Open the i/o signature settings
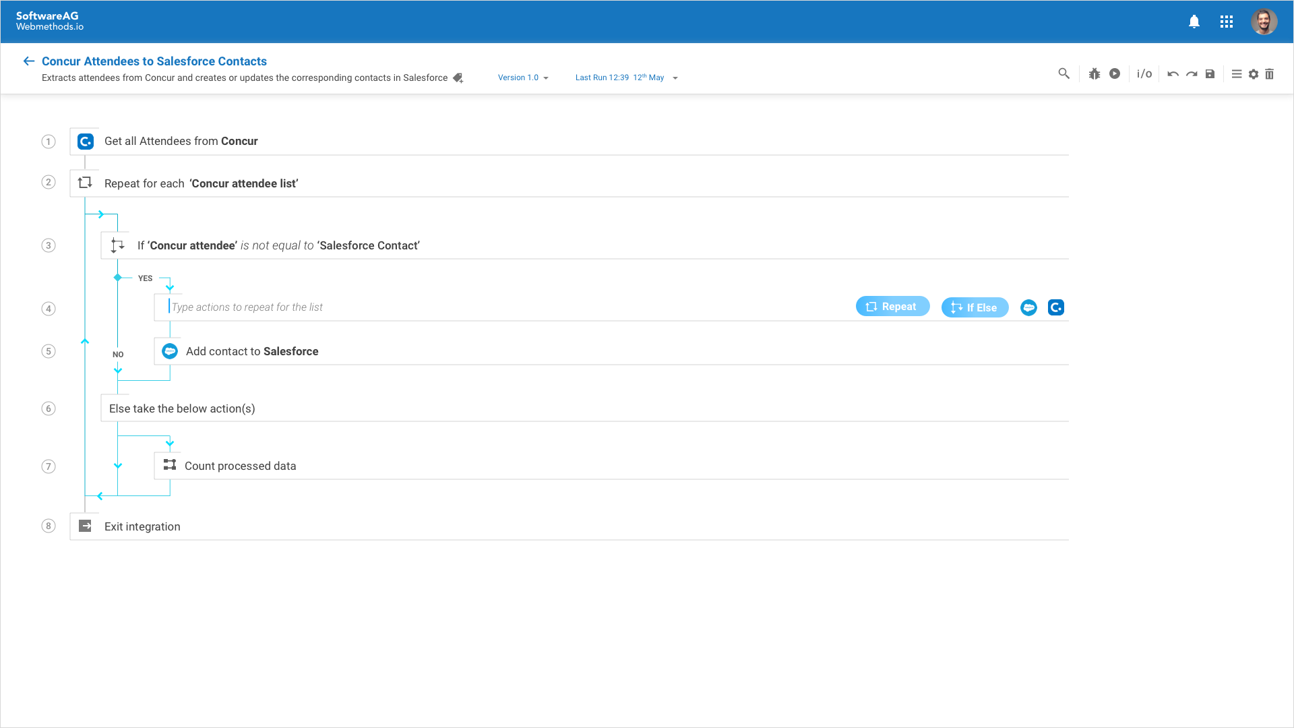This screenshot has width=1294, height=728. click(1144, 73)
